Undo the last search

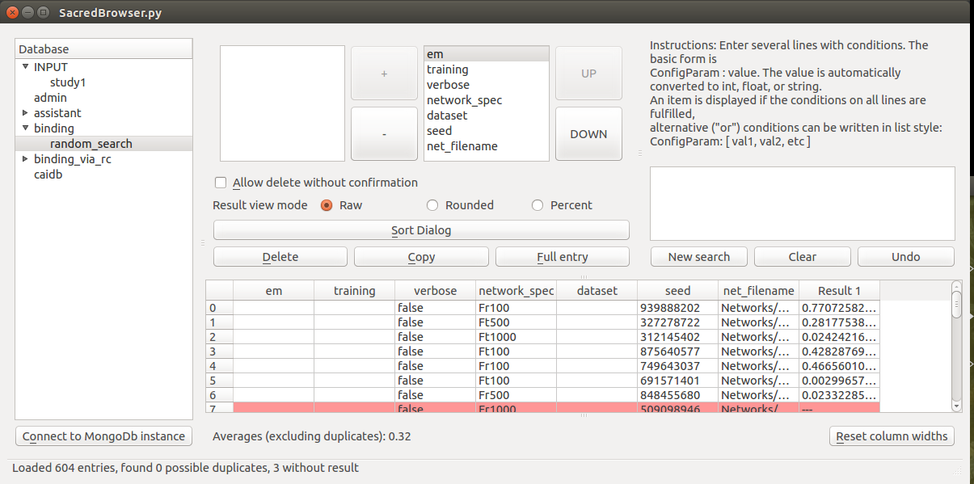pos(906,257)
